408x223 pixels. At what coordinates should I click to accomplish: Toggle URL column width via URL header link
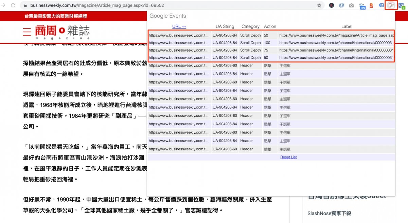coord(179,26)
